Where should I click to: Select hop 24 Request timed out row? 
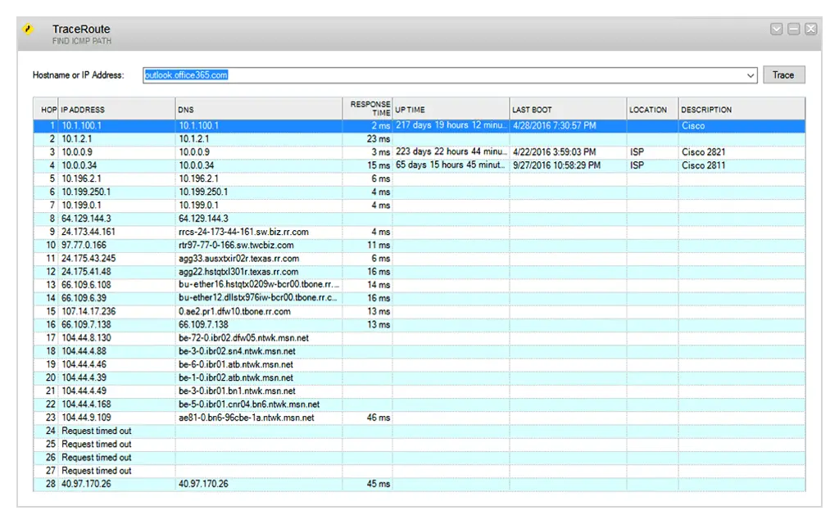[x=246, y=431]
